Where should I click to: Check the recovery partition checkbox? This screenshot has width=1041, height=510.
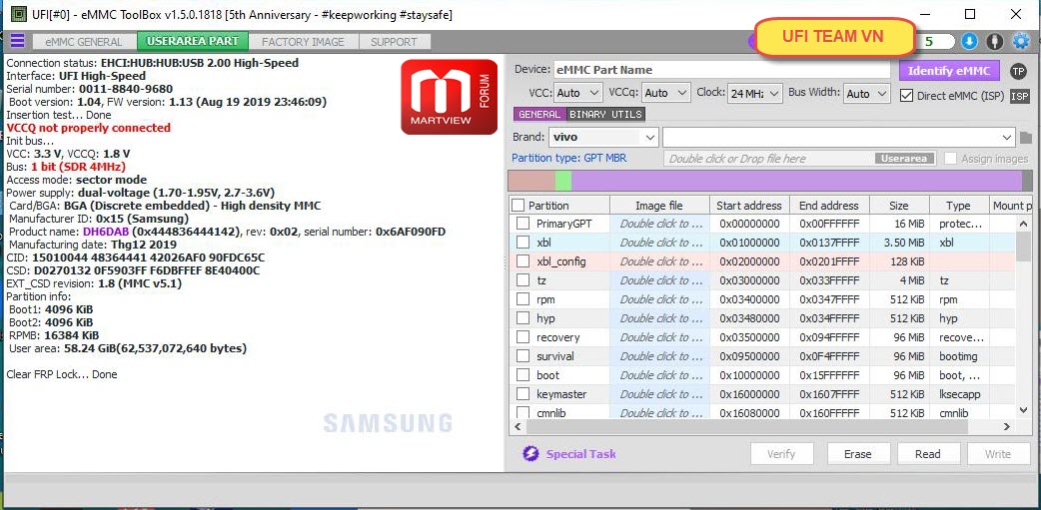pos(523,337)
